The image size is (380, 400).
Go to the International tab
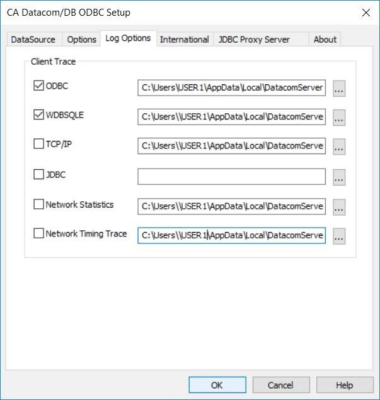tap(184, 40)
